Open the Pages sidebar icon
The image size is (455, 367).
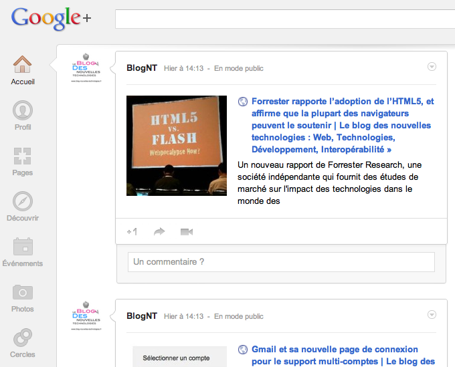23,156
